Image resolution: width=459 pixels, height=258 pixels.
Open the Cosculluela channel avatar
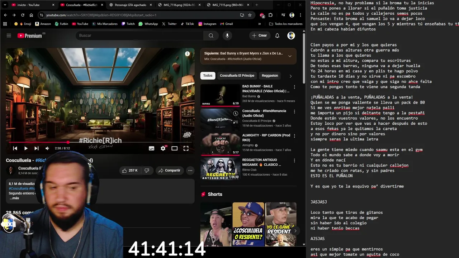pyautogui.click(x=11, y=171)
